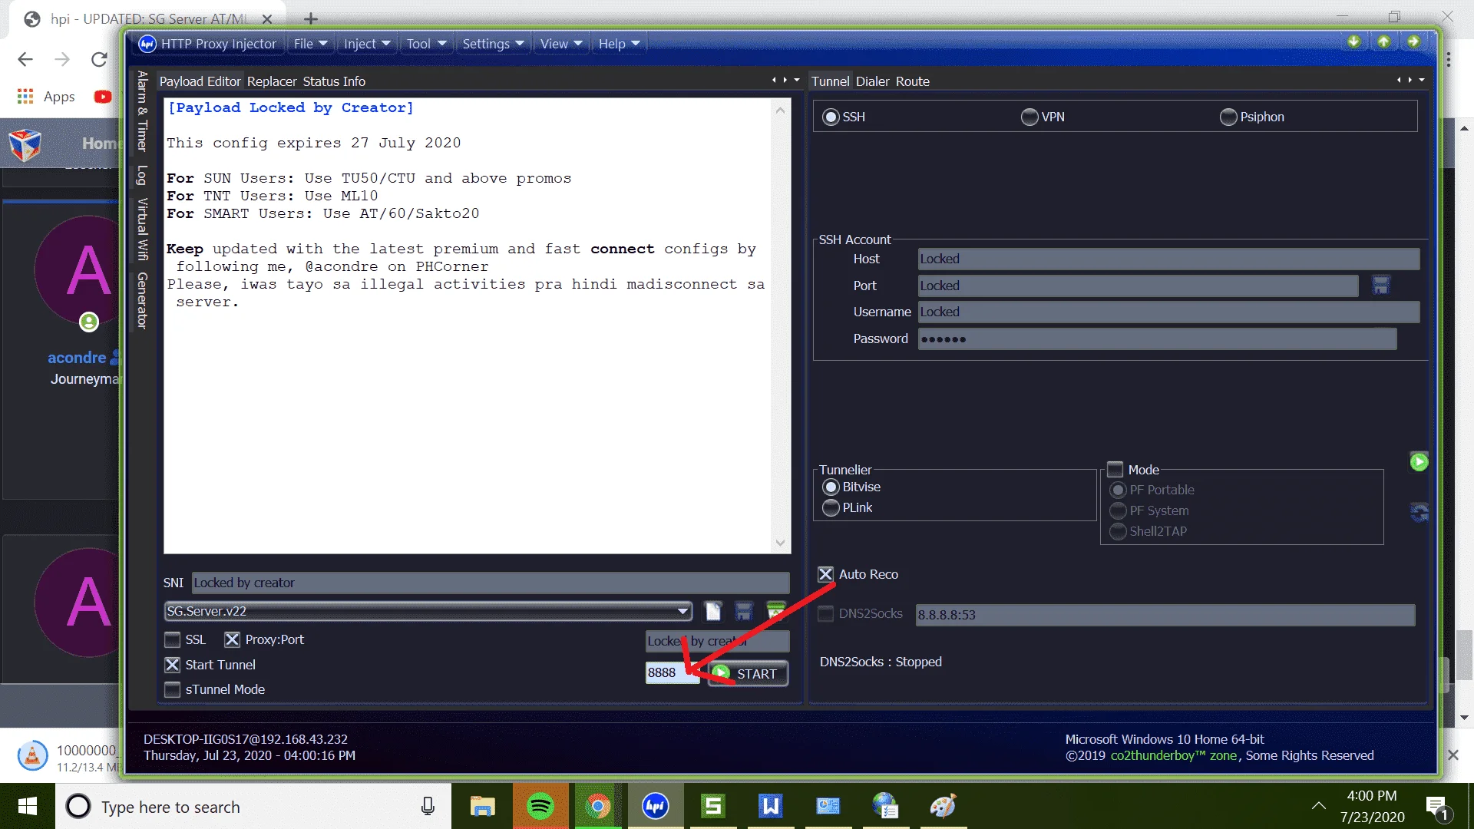Open the SG.Server.v22 config dropdown
This screenshot has height=829, width=1474.
682,612
